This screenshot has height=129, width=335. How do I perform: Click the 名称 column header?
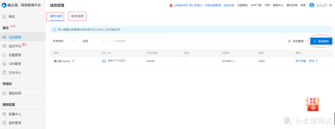tap(56, 53)
